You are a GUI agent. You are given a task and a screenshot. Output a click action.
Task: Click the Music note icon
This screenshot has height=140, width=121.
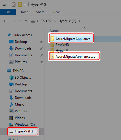point(11,104)
